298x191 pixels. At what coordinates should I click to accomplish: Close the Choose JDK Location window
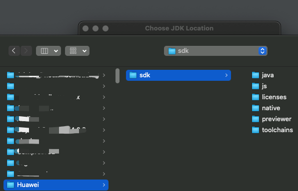coord(85,28)
